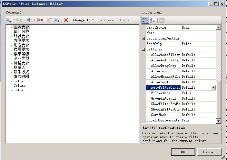This screenshot has width=227, height=160.
Task: Select the 部门名称 column
Action: (x=21, y=31)
